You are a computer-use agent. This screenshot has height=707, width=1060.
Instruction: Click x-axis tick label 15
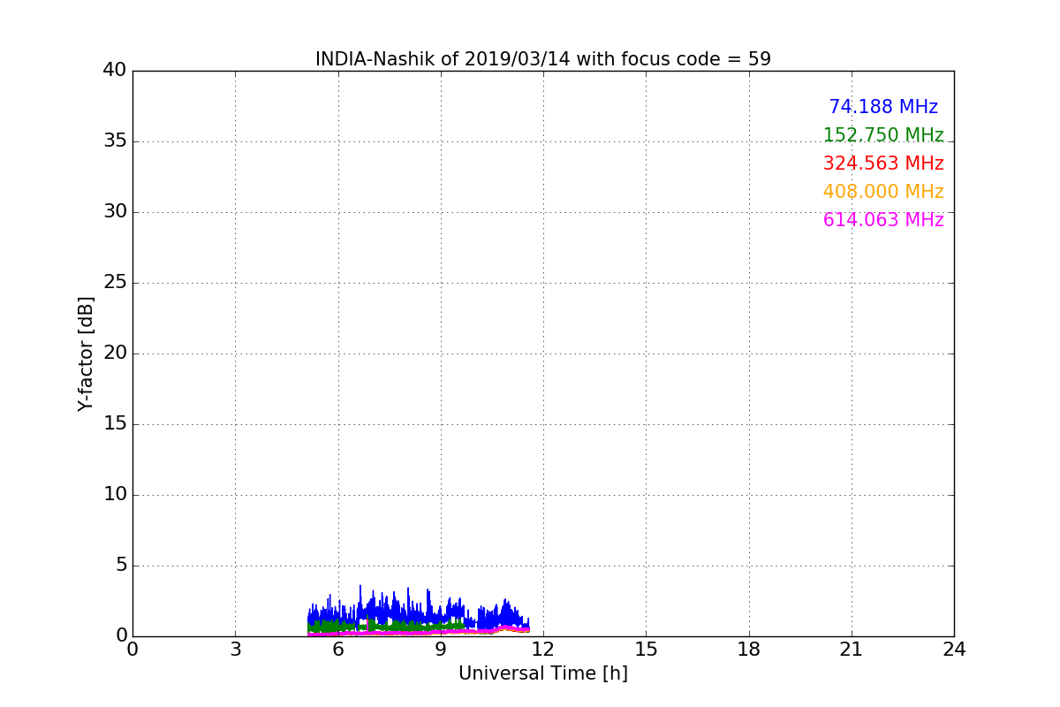coord(646,649)
